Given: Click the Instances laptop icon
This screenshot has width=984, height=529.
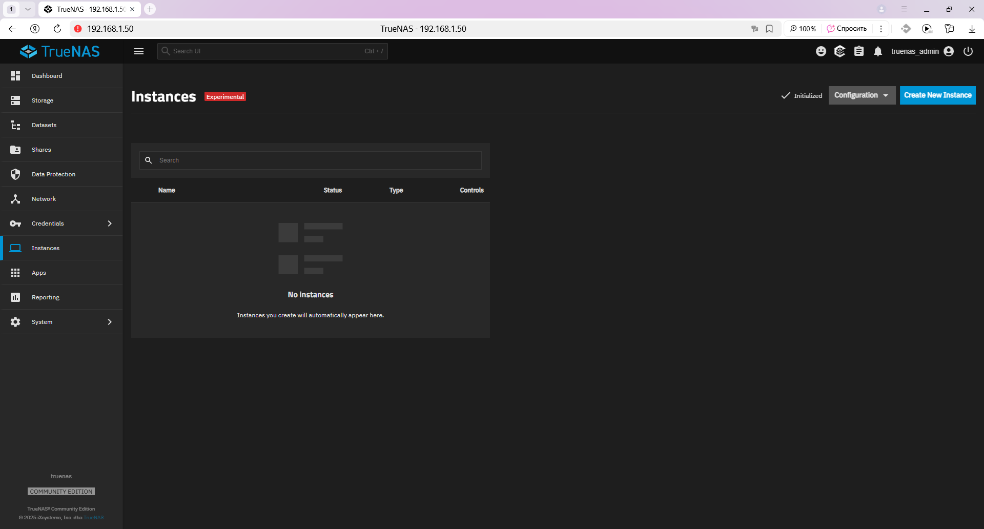Looking at the screenshot, I should point(15,248).
